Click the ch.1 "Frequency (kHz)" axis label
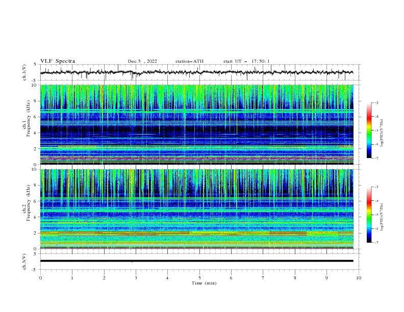 click(29, 119)
